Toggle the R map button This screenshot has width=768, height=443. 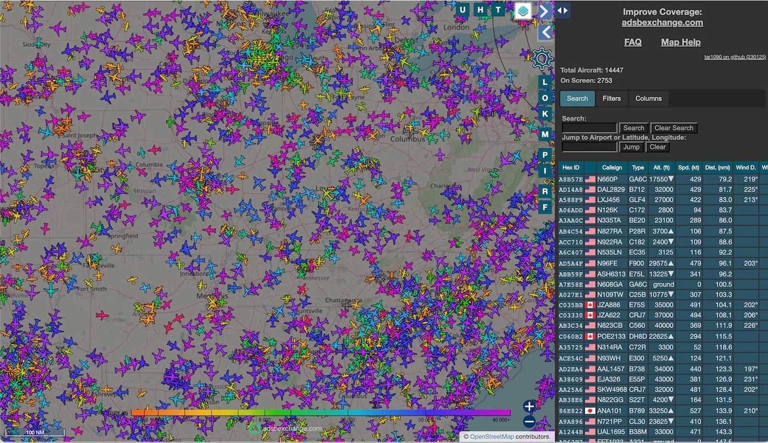point(545,191)
